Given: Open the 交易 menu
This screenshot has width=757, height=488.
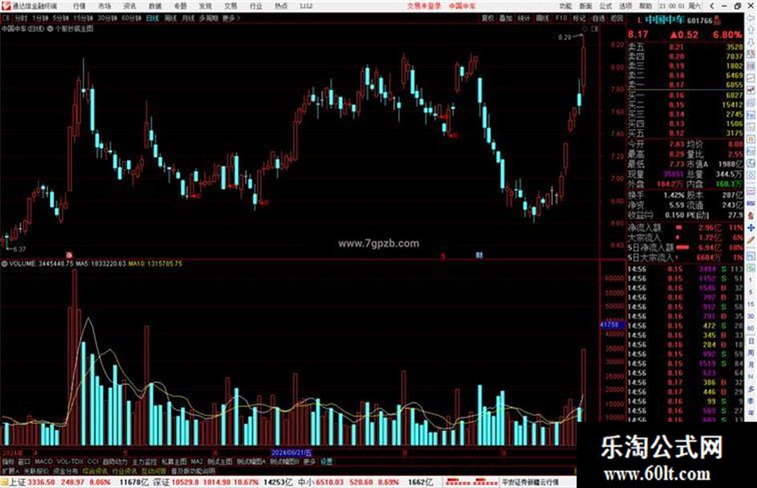Looking at the screenshot, I should [231, 6].
